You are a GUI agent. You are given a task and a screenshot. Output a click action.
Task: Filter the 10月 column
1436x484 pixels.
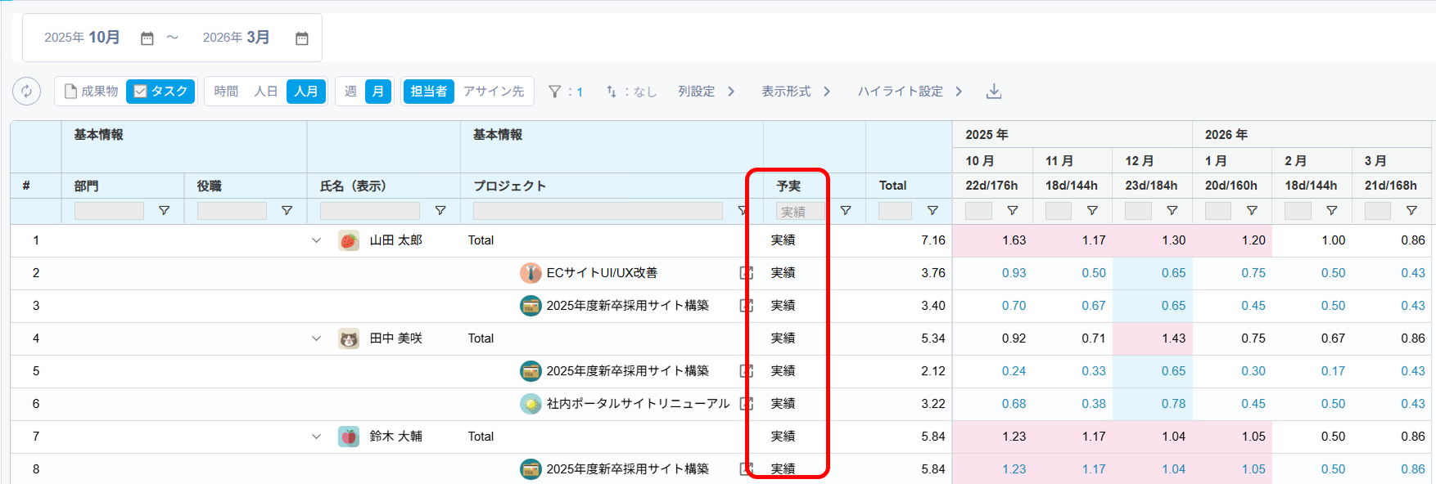click(x=1013, y=211)
